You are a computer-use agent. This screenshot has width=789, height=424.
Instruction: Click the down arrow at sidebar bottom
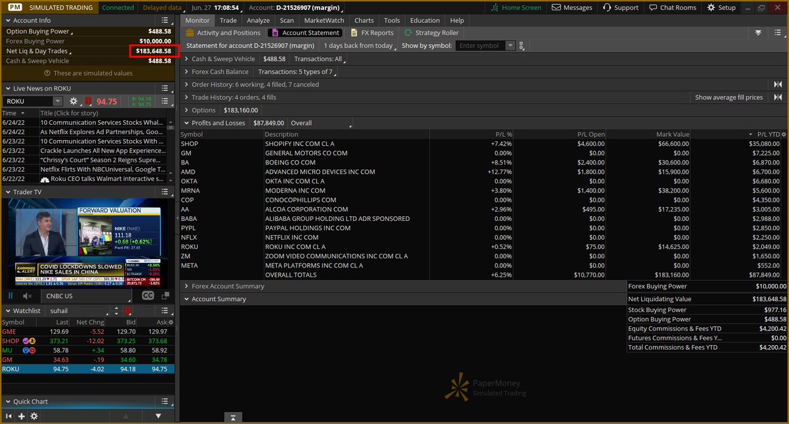158,416
